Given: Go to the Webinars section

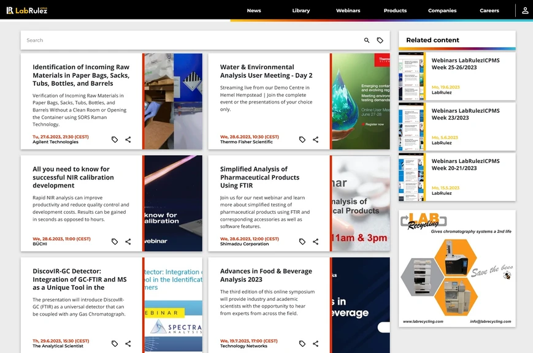Looking at the screenshot, I should click(348, 10).
